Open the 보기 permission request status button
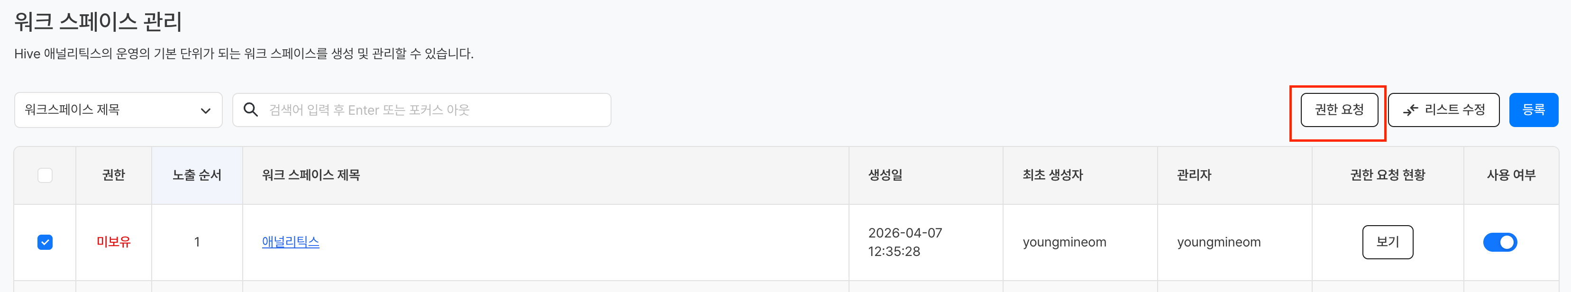This screenshot has width=1571, height=292. 1388,242
